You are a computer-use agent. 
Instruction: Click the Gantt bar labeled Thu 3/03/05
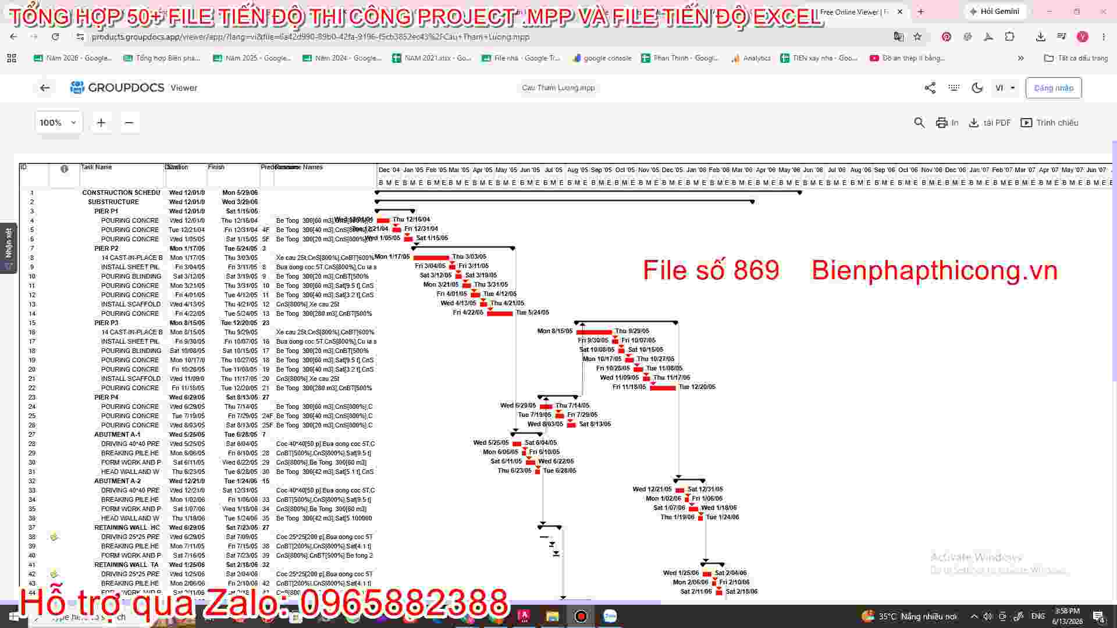pos(431,257)
